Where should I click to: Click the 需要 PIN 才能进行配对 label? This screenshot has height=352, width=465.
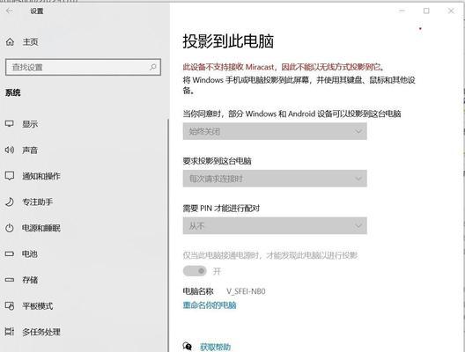pos(221,209)
